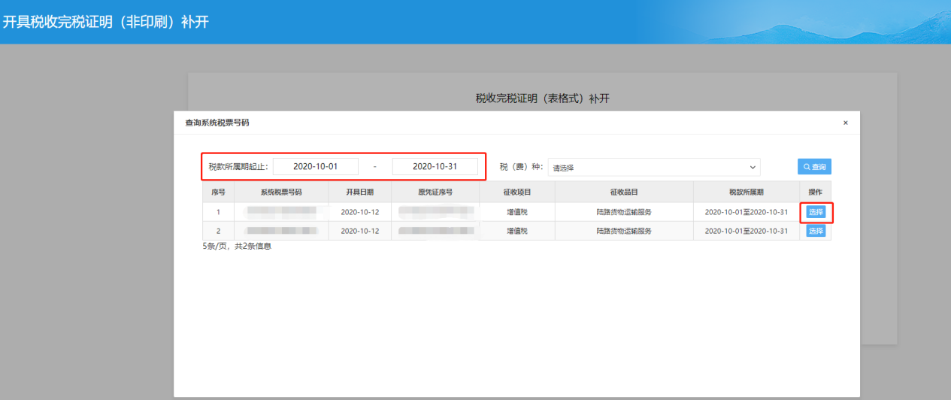
Task: Select row 1's 开具日期 cell 2020-10-12
Action: [x=359, y=212]
